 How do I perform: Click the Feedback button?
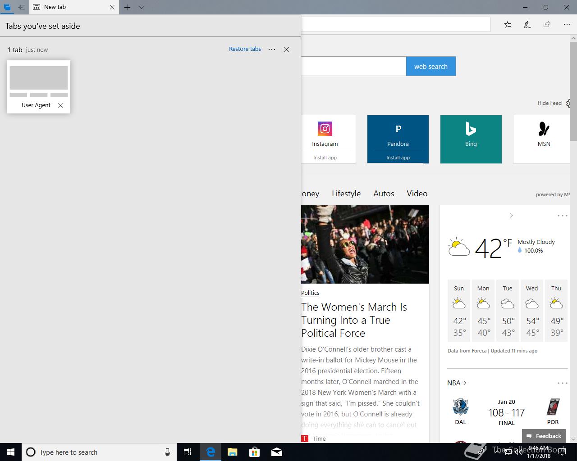click(x=544, y=436)
